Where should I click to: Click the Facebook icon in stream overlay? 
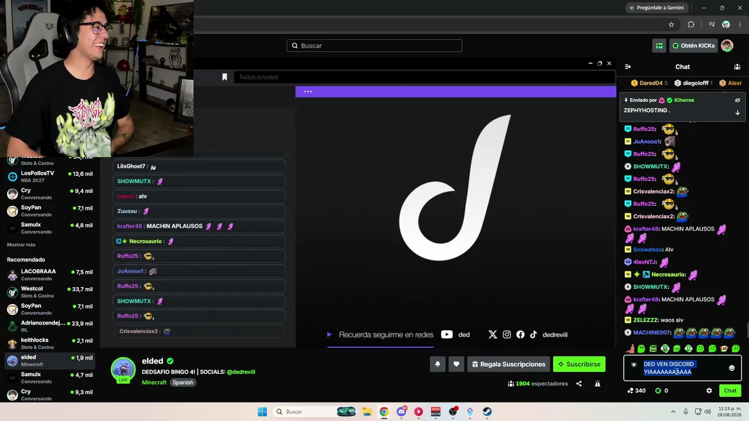(520, 334)
